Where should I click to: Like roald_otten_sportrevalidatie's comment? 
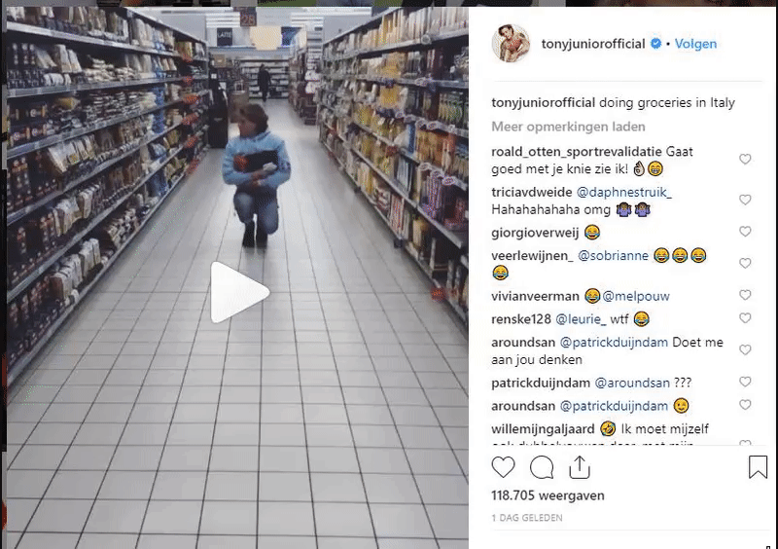tap(745, 159)
